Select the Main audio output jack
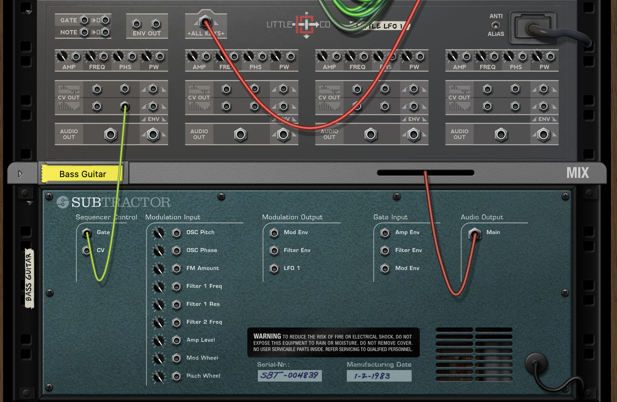617x402 pixels. pos(474,234)
